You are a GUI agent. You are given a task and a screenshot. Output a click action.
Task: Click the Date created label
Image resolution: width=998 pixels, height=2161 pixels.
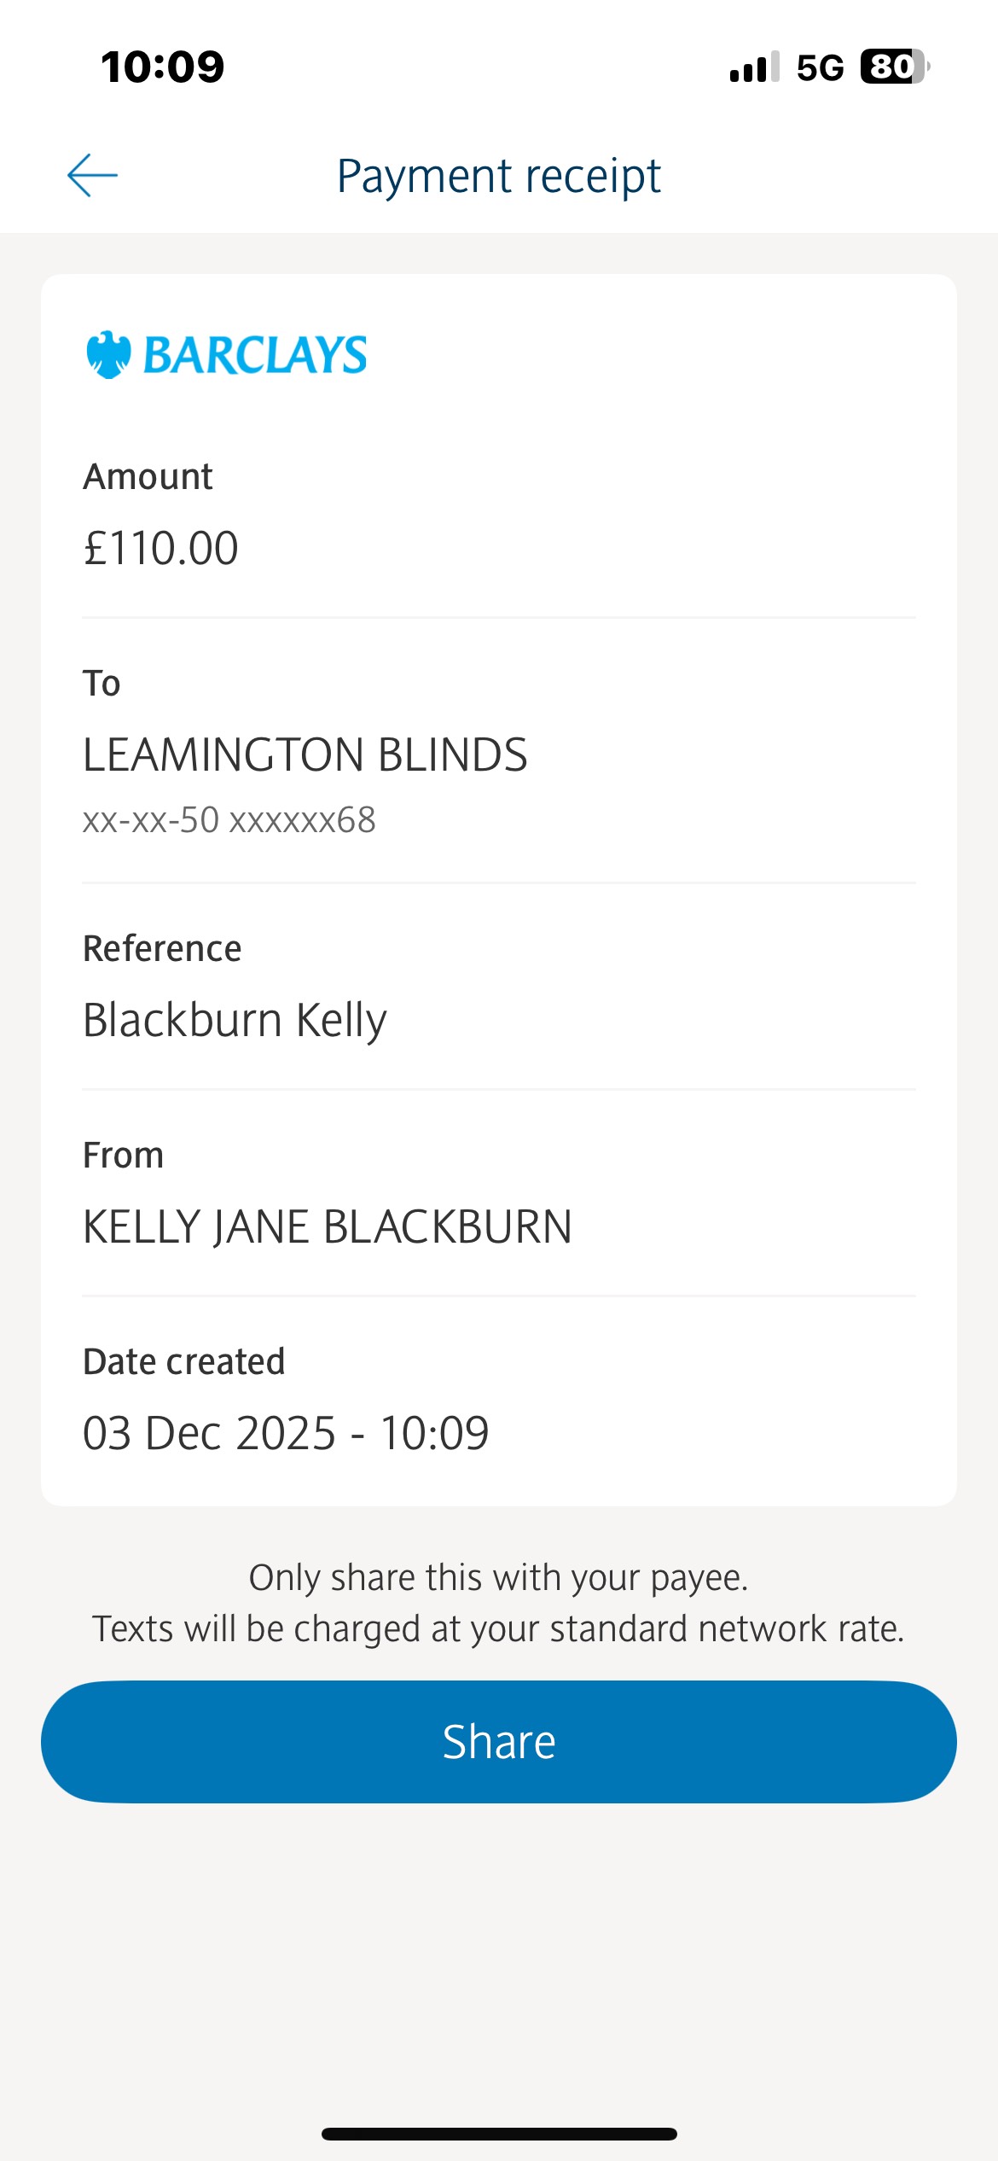pyautogui.click(x=183, y=1361)
